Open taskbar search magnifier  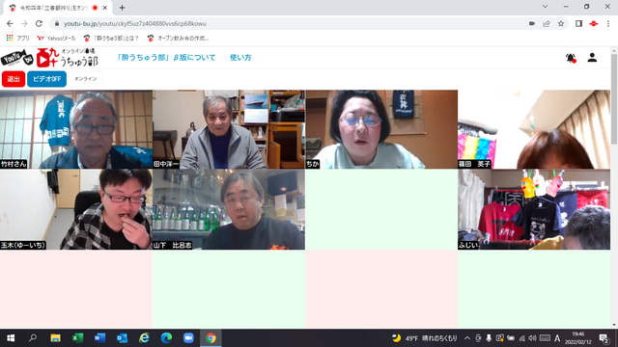[33, 338]
